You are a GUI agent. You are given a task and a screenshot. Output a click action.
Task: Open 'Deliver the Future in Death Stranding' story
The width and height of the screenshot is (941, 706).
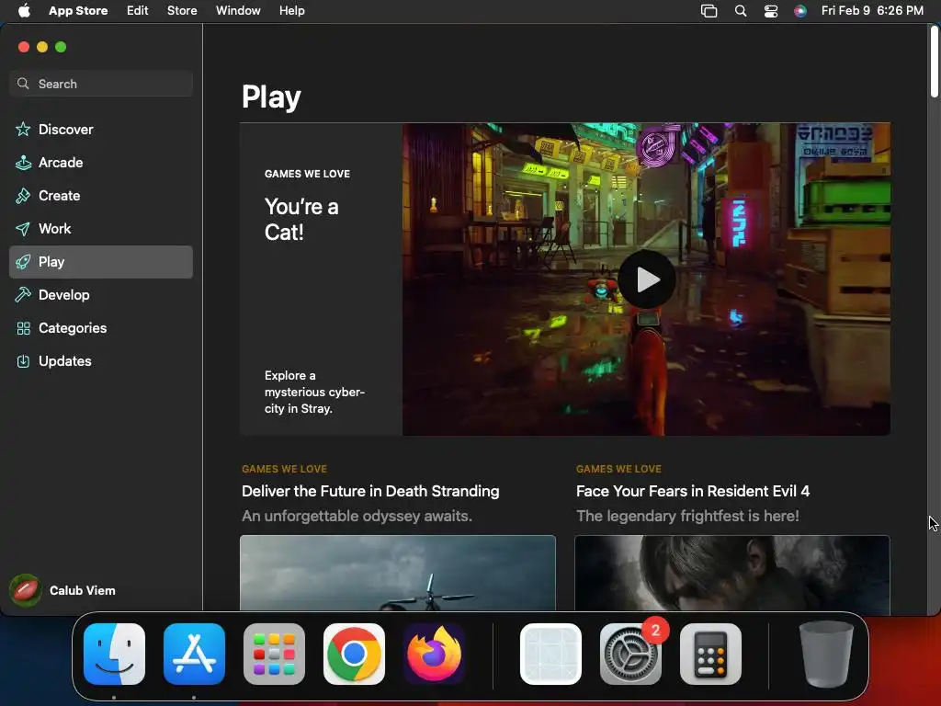(370, 491)
